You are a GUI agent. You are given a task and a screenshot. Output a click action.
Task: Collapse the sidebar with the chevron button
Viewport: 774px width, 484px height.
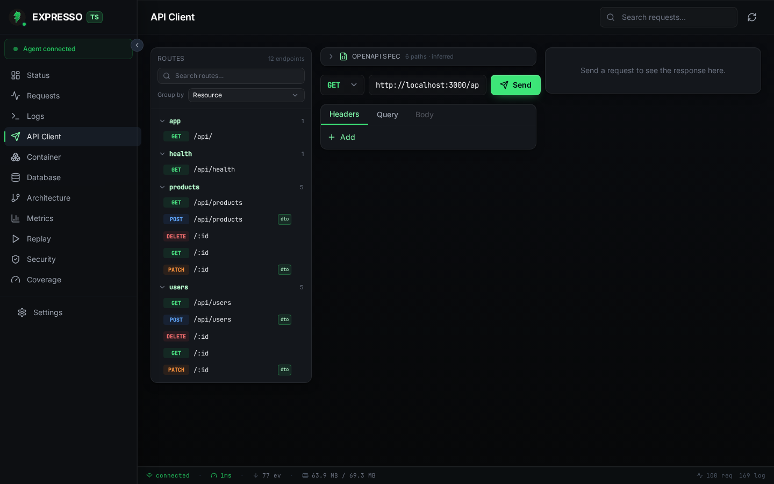137,45
